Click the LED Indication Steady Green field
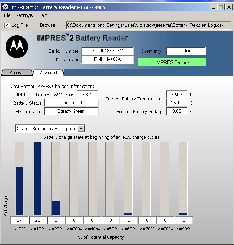Image resolution: width=234 pixels, height=245 pixels. tap(71, 111)
